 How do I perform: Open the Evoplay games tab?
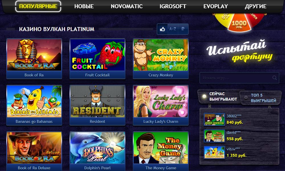pyautogui.click(x=215, y=6)
